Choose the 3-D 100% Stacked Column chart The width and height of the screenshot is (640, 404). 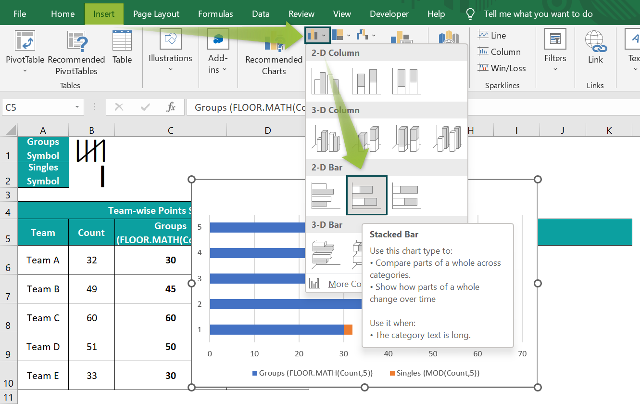[406, 138]
